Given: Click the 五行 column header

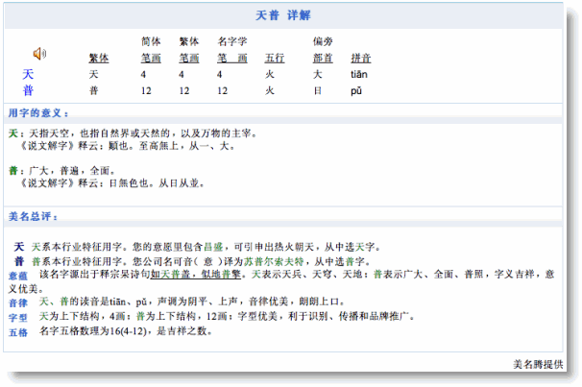Looking at the screenshot, I should pyautogui.click(x=274, y=58).
